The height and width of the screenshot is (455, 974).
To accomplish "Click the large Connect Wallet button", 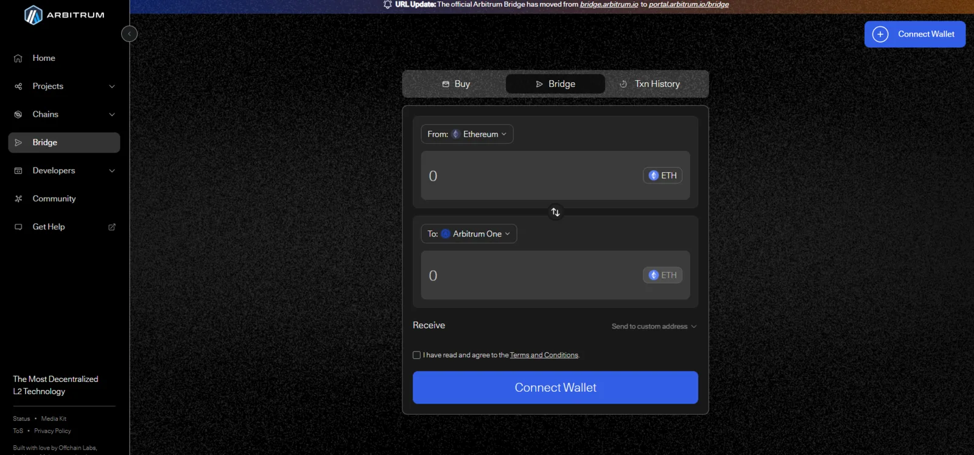I will coord(555,387).
